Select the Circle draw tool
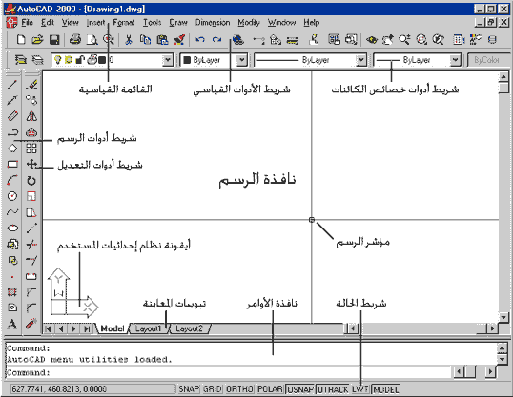 click(x=12, y=196)
